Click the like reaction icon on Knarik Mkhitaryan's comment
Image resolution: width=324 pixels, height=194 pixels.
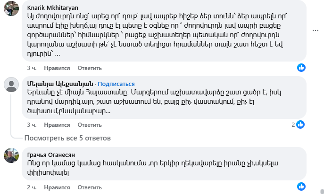(301, 68)
